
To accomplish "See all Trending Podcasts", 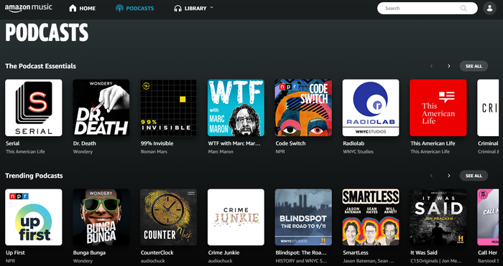I will [474, 176].
